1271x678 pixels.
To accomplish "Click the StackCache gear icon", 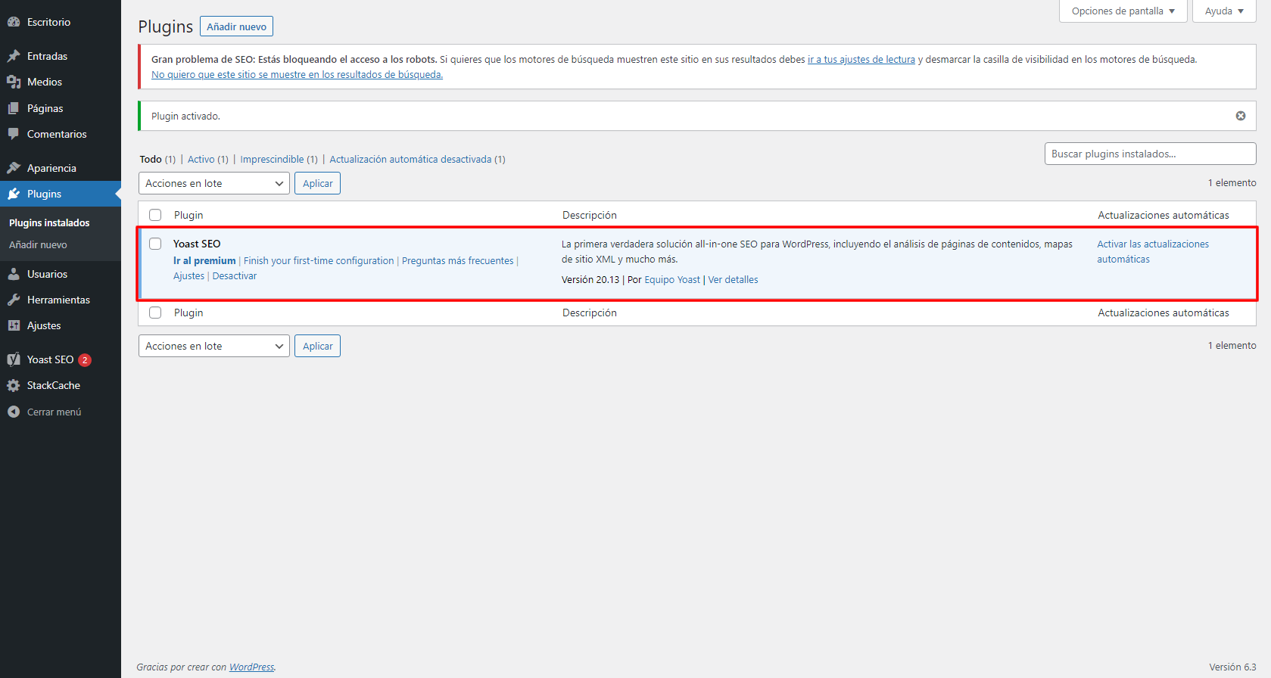I will click(x=14, y=385).
